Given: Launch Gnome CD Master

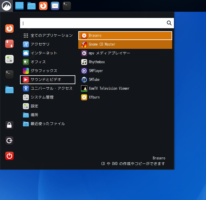Looking at the screenshot, I should 125,44.
